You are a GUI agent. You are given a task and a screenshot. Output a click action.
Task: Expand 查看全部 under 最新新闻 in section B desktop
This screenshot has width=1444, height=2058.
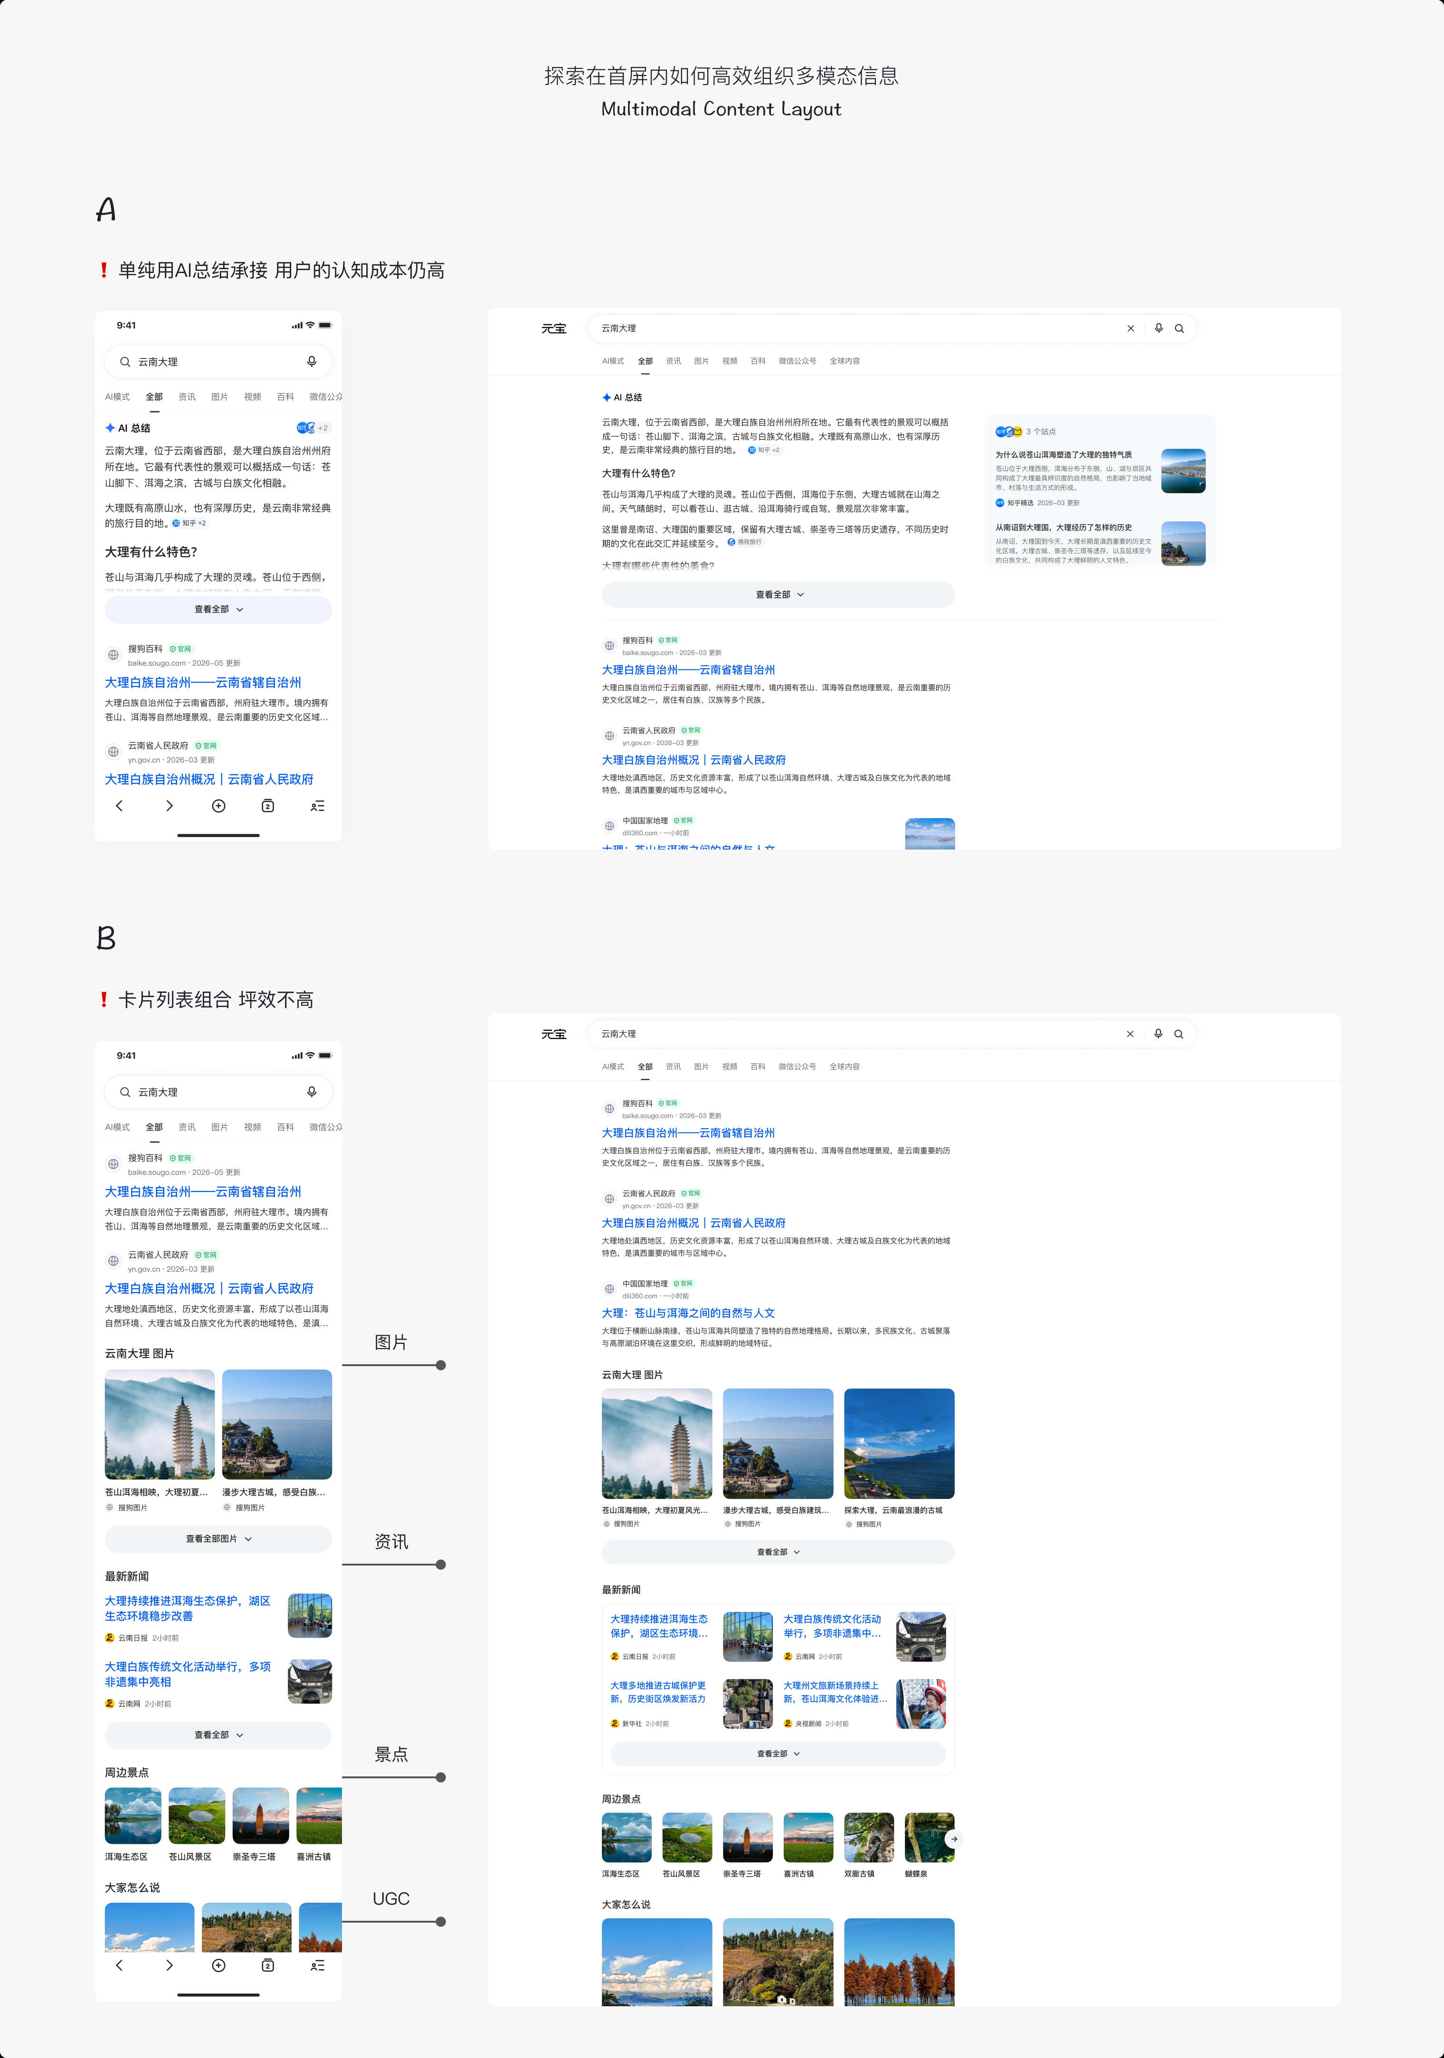(x=779, y=1753)
